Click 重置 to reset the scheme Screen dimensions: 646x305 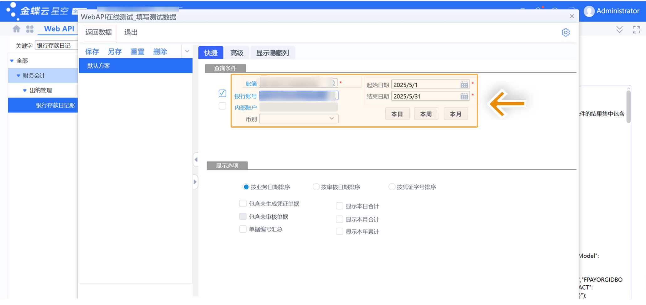[137, 51]
